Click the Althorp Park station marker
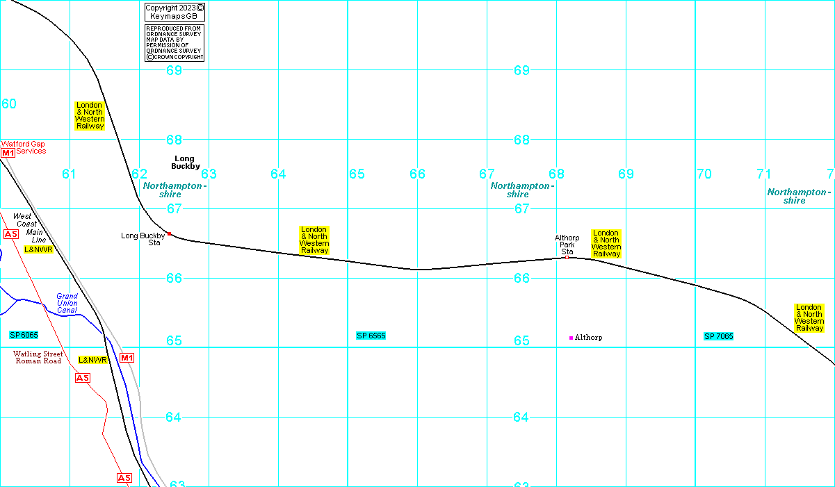 tap(567, 257)
